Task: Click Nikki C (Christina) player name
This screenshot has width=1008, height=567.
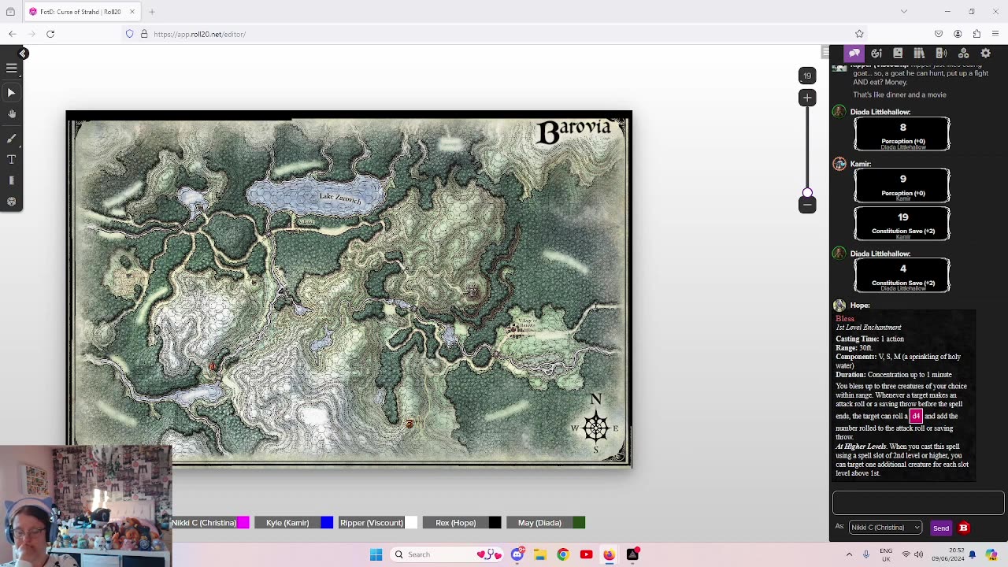Action: coord(204,523)
